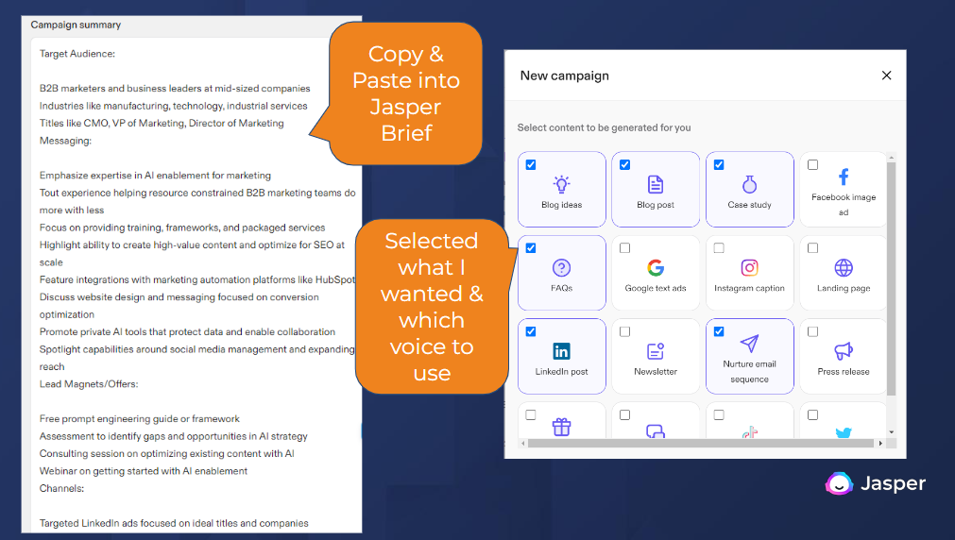The height and width of the screenshot is (540, 955).
Task: Close the New campaign dialog
Action: (886, 76)
